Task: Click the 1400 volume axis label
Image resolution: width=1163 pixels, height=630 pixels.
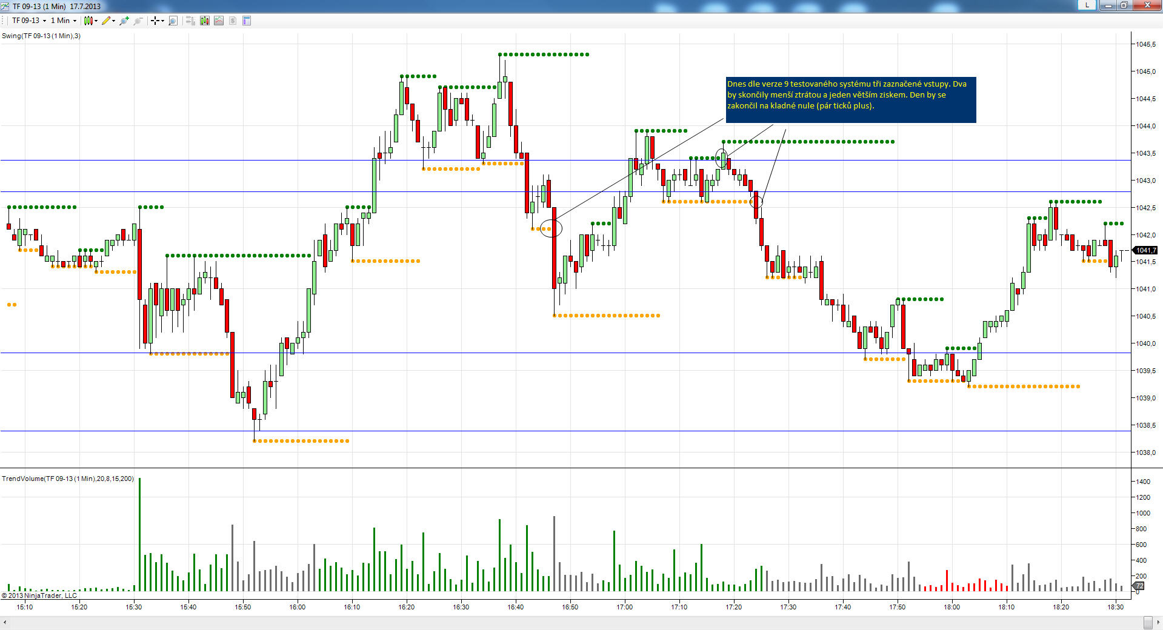Action: pyautogui.click(x=1143, y=482)
